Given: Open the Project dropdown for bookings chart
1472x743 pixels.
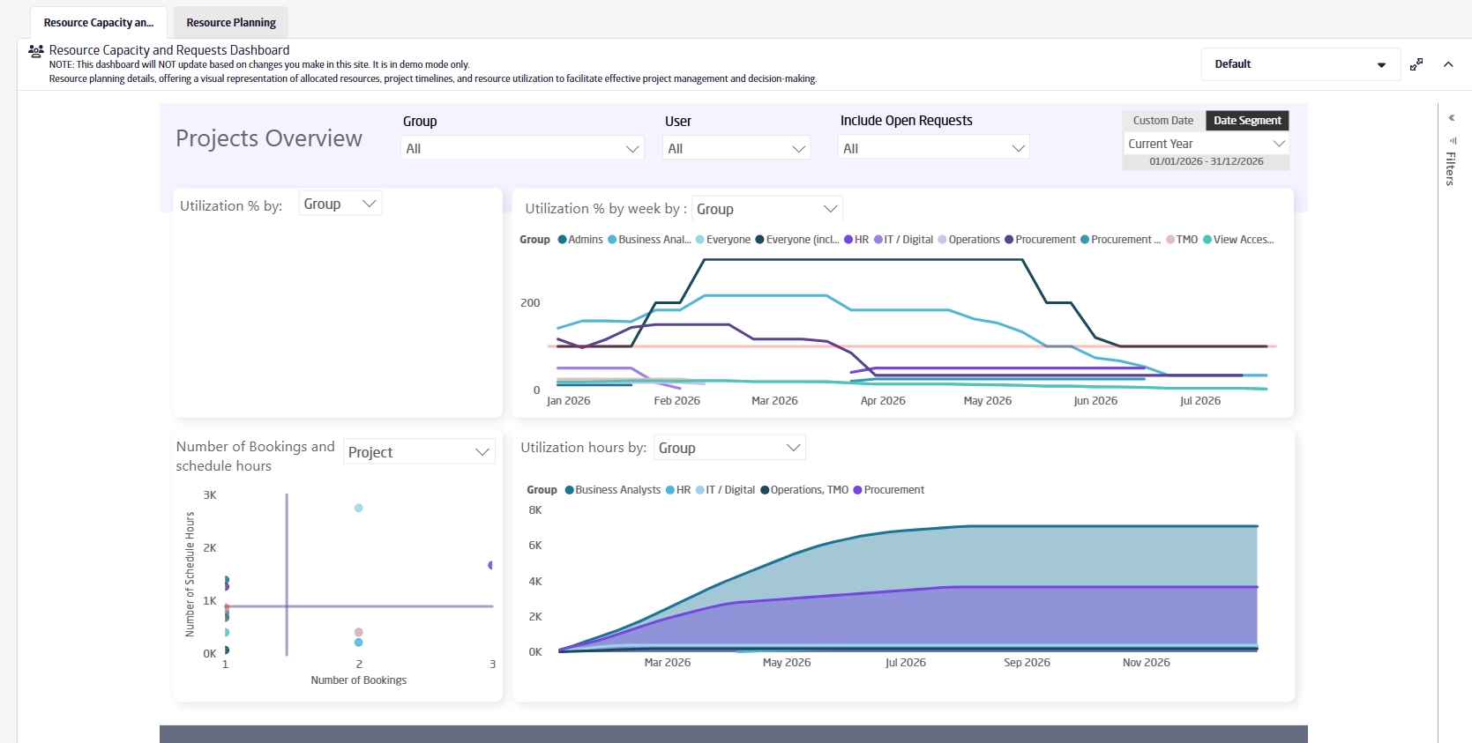Looking at the screenshot, I should tap(419, 452).
